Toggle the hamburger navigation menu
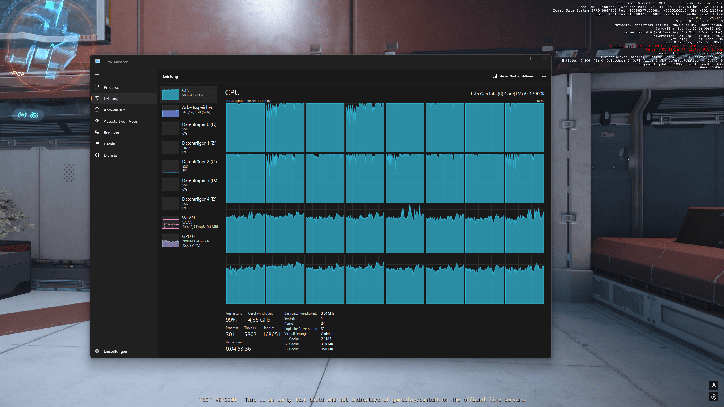The width and height of the screenshot is (724, 407). coord(97,76)
